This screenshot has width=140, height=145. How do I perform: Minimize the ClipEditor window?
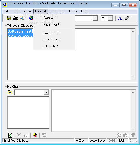[x=115, y=5]
